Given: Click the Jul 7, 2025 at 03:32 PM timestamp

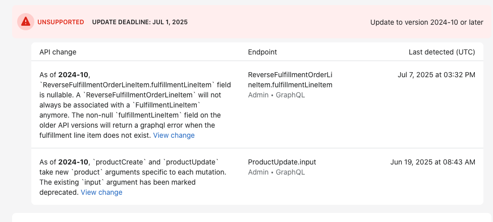Looking at the screenshot, I should [436, 75].
